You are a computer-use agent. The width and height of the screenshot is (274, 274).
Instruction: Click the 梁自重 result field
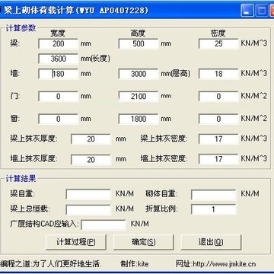tap(88, 194)
